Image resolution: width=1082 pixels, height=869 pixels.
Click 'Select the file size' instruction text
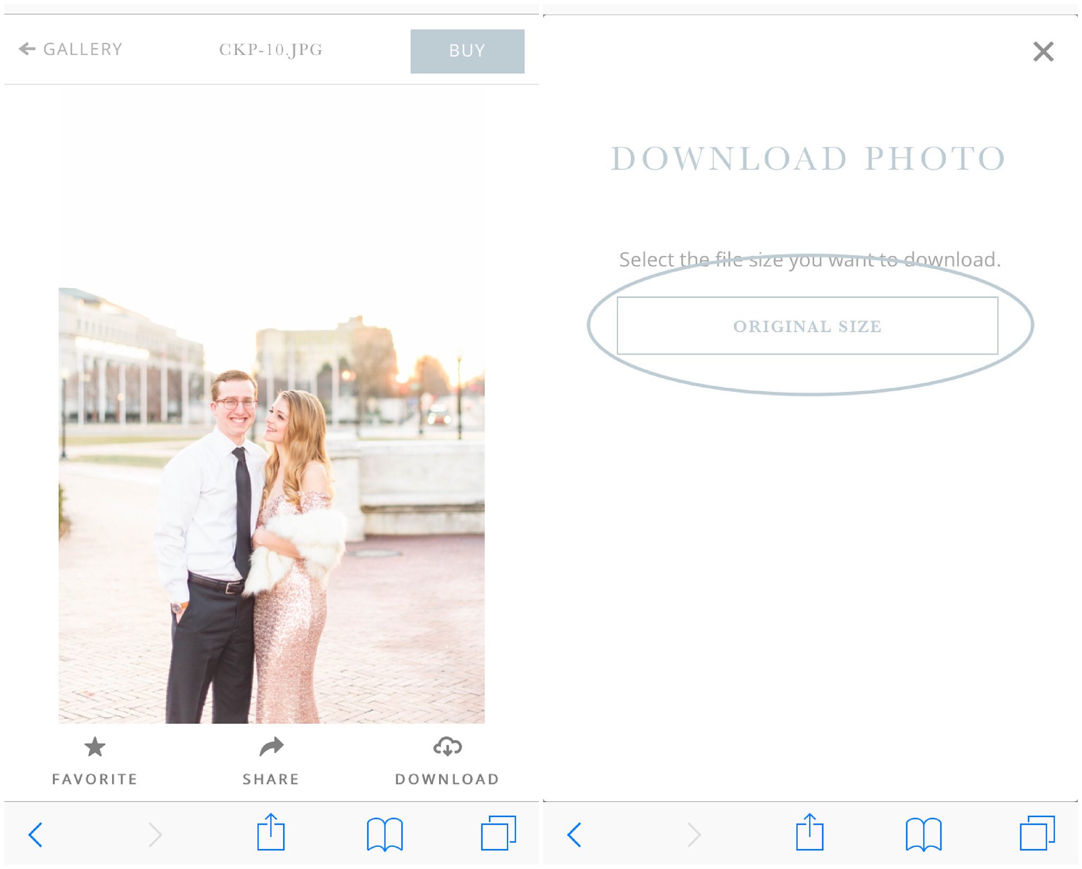pos(810,259)
